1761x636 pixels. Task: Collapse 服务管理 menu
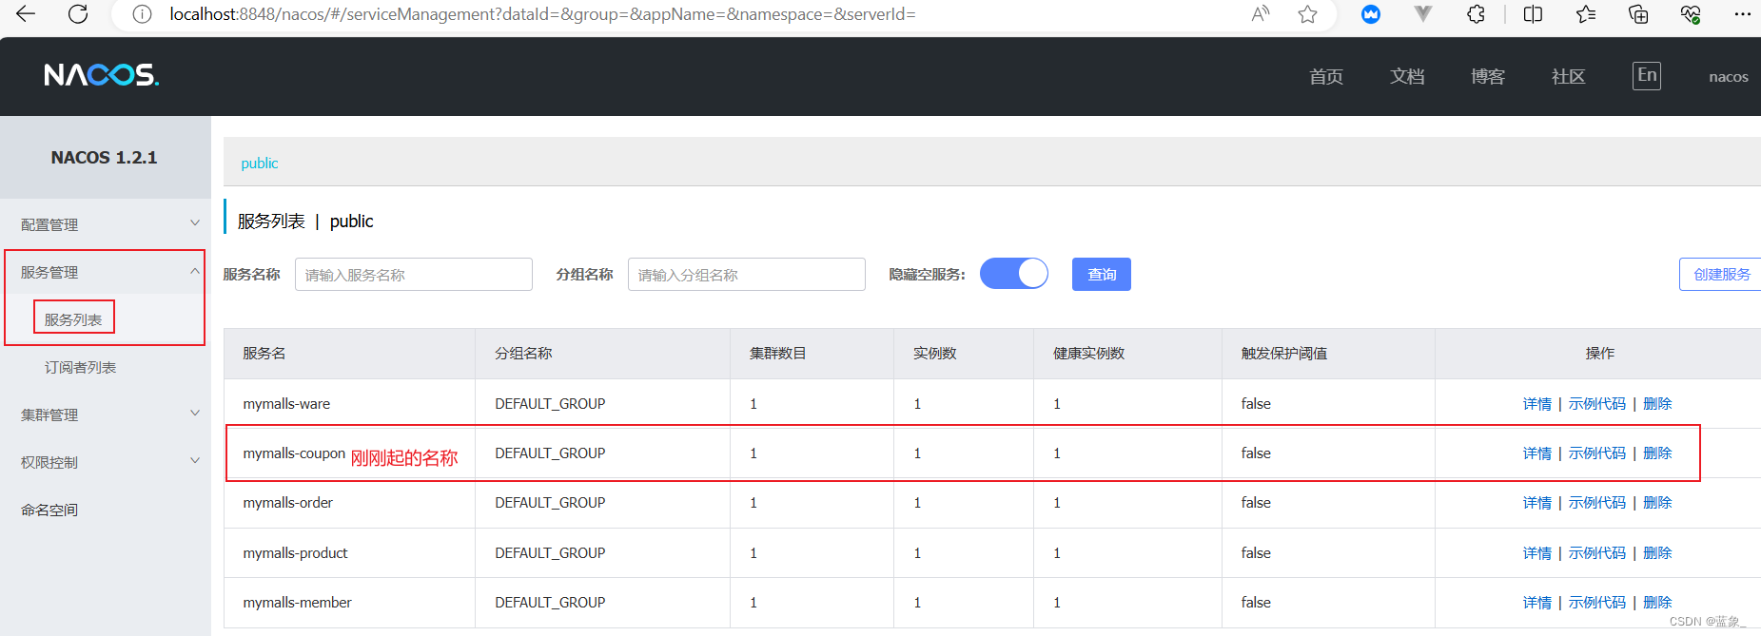(x=105, y=272)
